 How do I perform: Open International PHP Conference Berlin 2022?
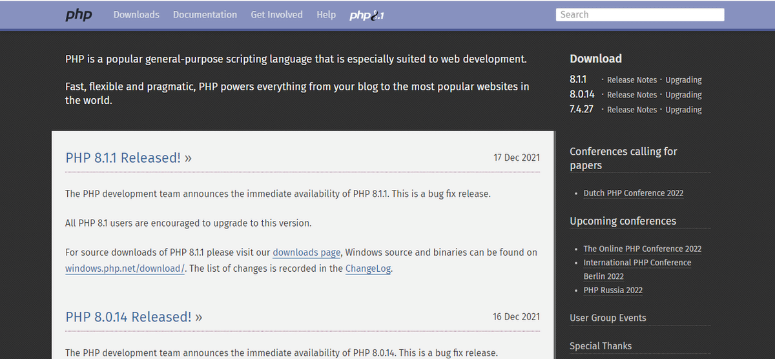point(637,269)
